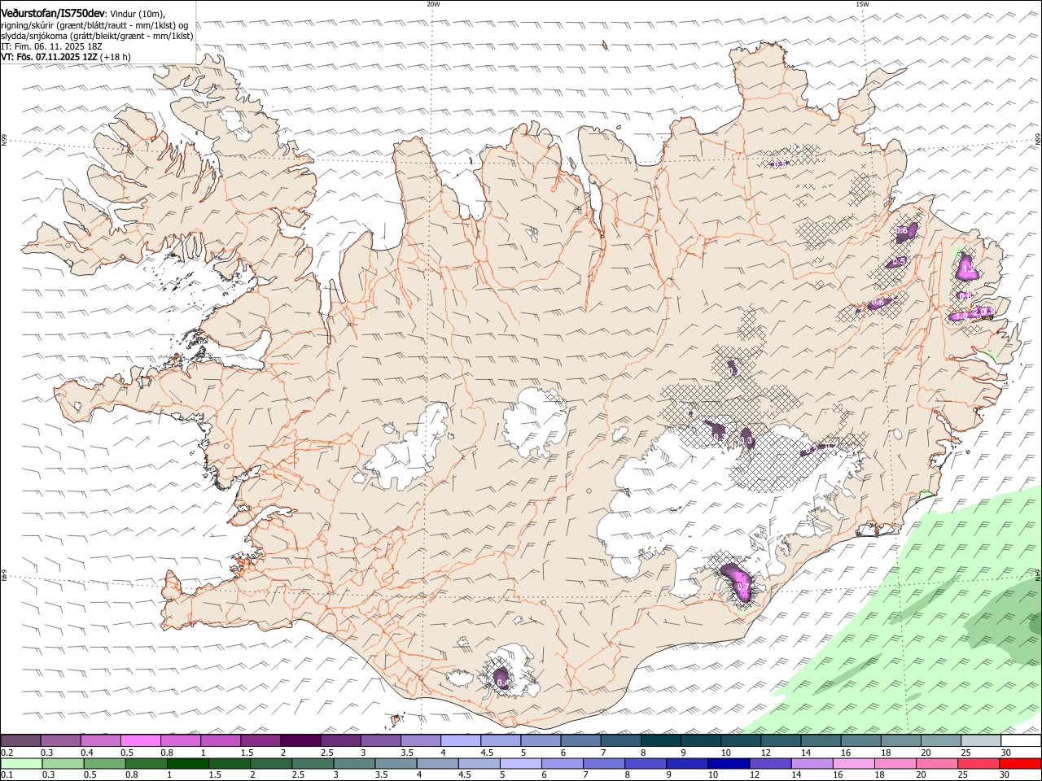Viewport: 1042px width, 781px height.
Task: Select the dark grey-purple 0.2 snow scale swatch
Action: (21, 740)
